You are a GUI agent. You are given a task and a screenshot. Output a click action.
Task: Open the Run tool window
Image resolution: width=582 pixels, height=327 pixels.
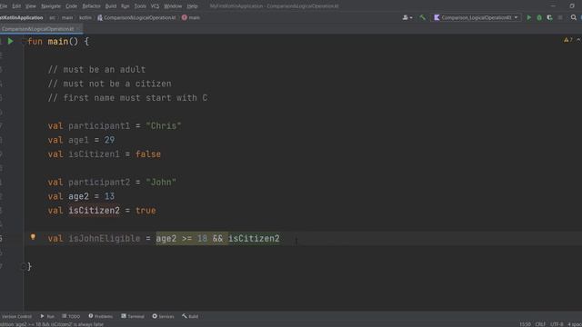(x=47, y=316)
